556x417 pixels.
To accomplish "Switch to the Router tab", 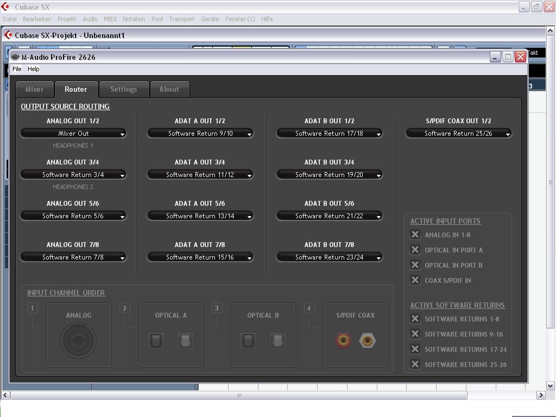I will point(76,90).
